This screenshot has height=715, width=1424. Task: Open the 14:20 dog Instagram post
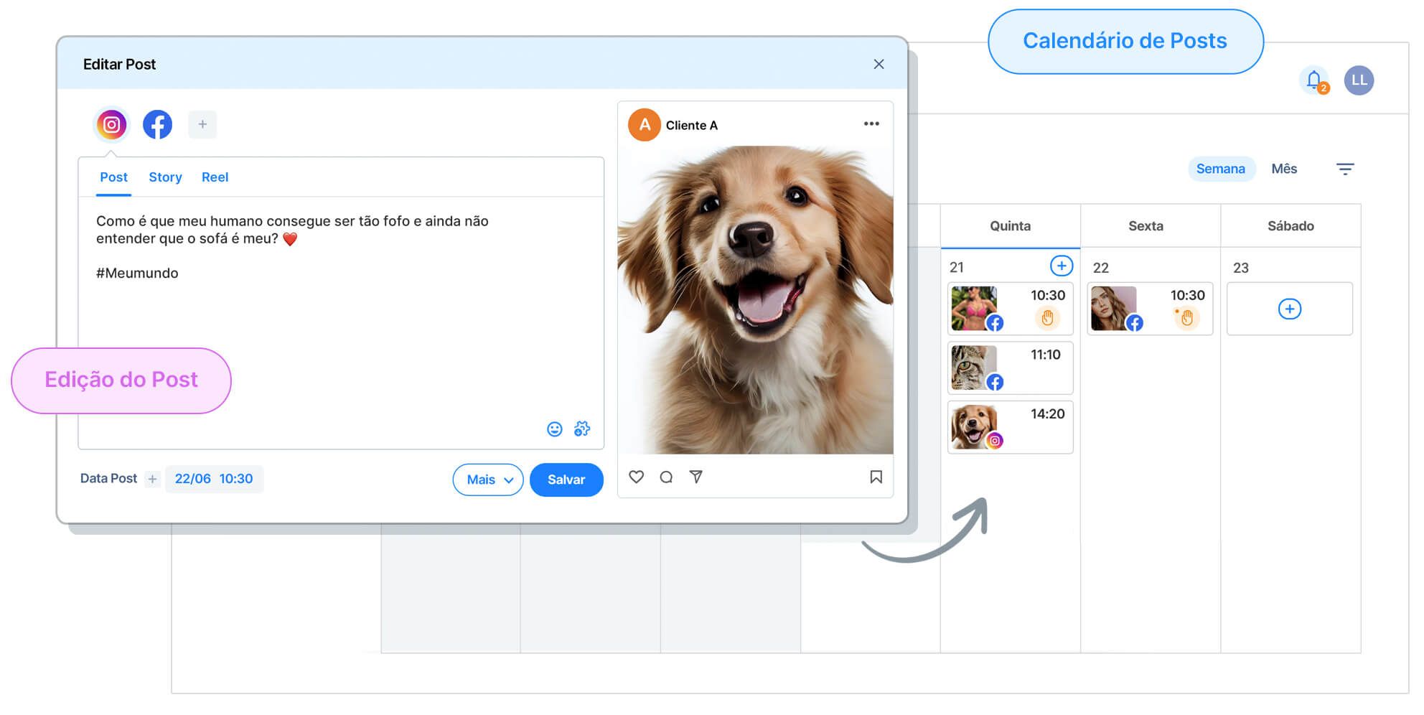coord(1010,428)
